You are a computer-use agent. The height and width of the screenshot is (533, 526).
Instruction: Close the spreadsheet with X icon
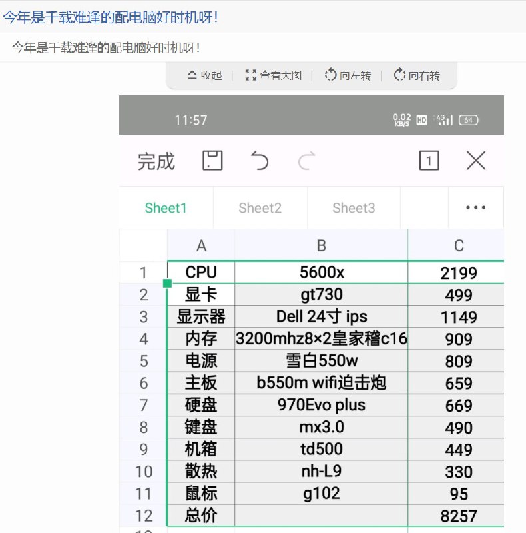coord(476,160)
